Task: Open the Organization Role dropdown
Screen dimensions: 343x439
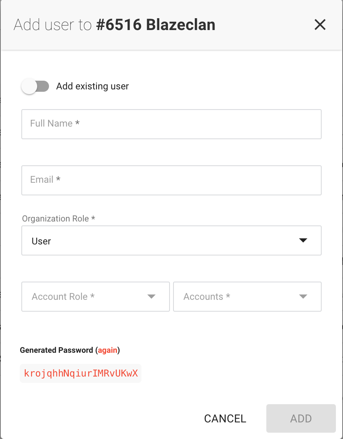Action: pos(171,240)
